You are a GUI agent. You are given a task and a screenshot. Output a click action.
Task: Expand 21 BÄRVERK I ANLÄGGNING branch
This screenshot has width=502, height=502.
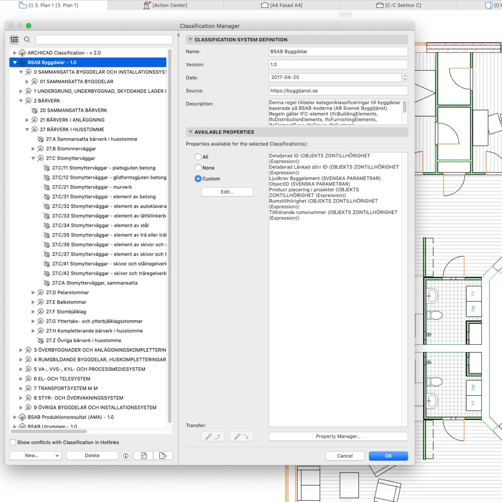[27, 120]
